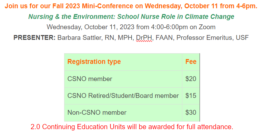Select the $15 fee cell
Viewport: 263px width, 136px height.
coord(191,96)
